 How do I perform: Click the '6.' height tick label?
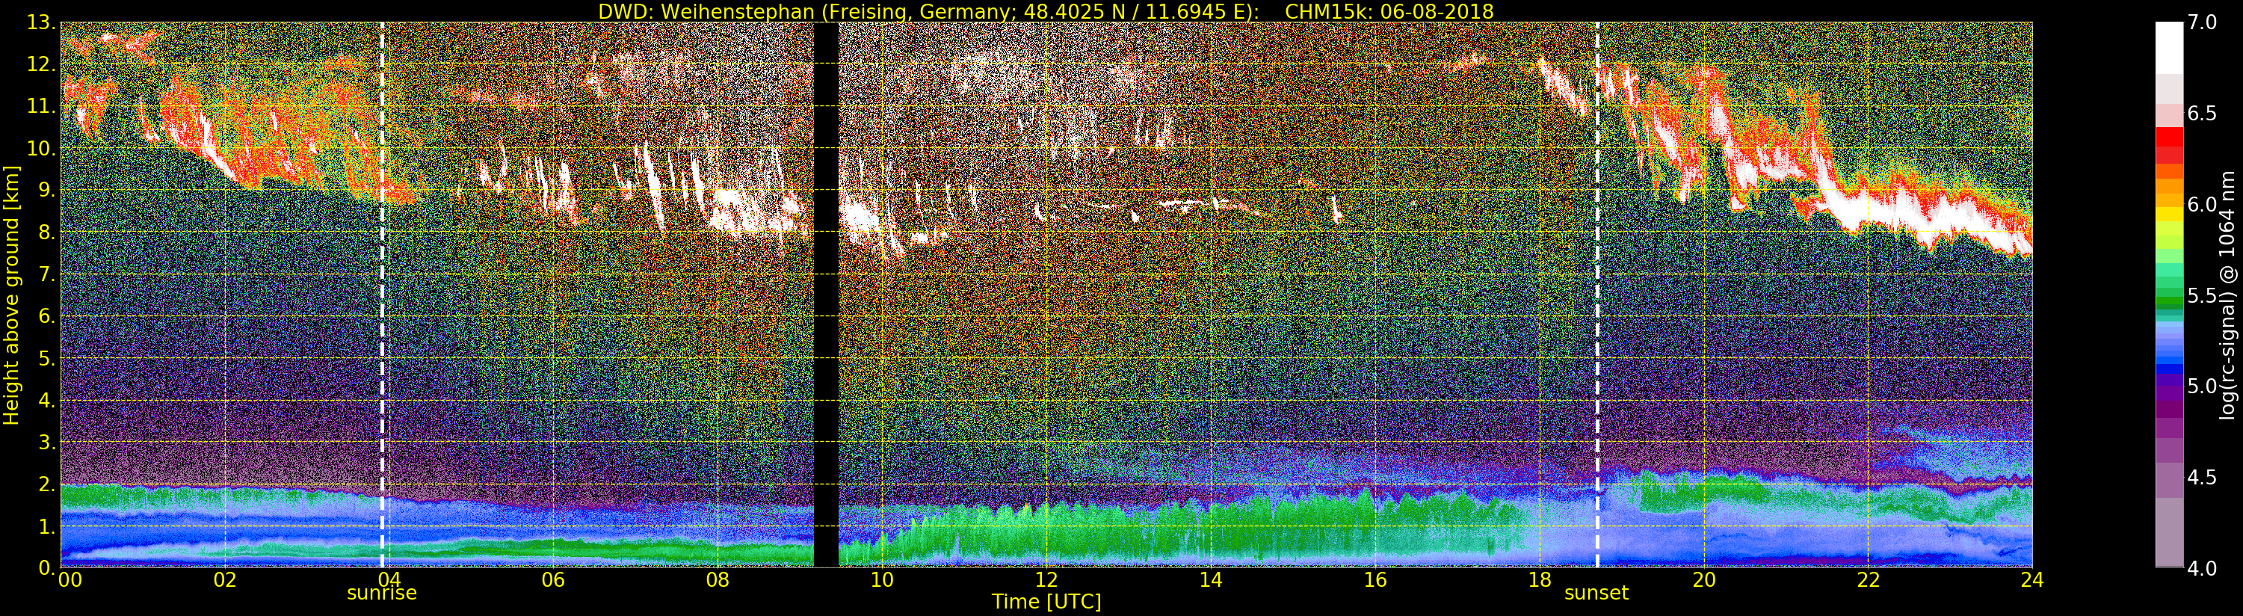(x=47, y=316)
